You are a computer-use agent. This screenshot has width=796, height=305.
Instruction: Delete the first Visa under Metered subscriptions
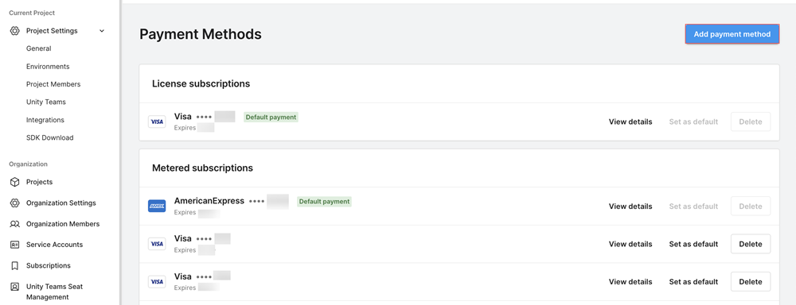pyautogui.click(x=751, y=244)
